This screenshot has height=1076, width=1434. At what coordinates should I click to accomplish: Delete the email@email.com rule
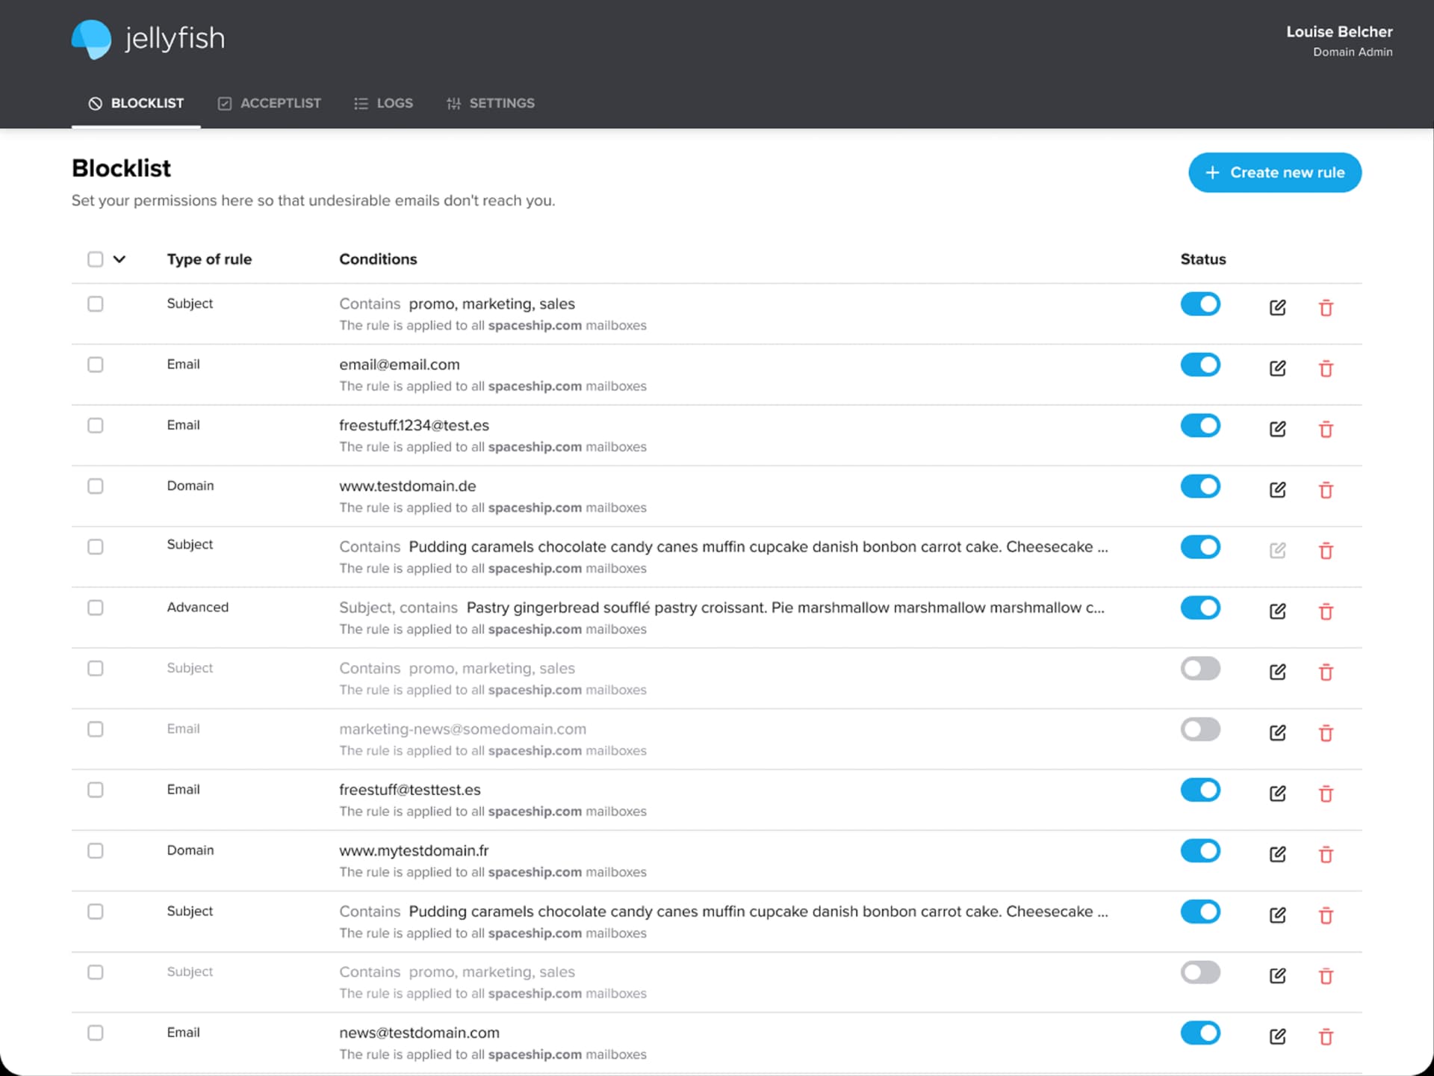pyautogui.click(x=1326, y=368)
